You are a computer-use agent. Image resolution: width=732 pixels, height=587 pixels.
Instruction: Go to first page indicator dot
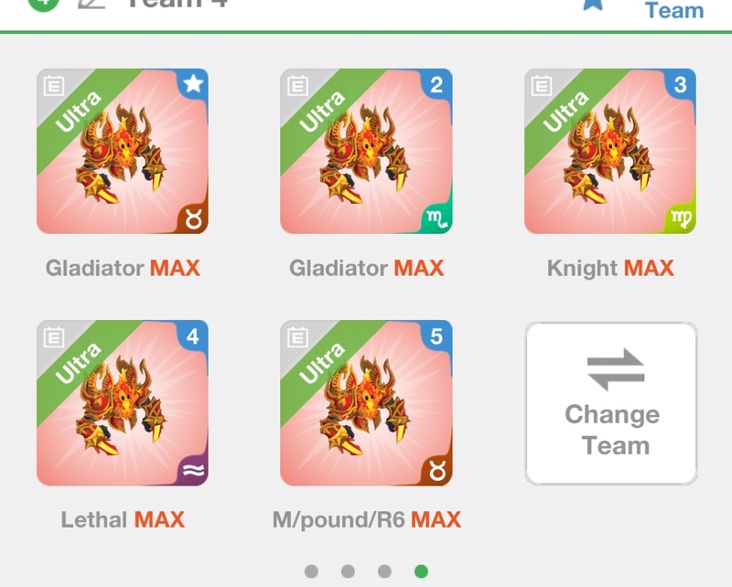pyautogui.click(x=311, y=571)
